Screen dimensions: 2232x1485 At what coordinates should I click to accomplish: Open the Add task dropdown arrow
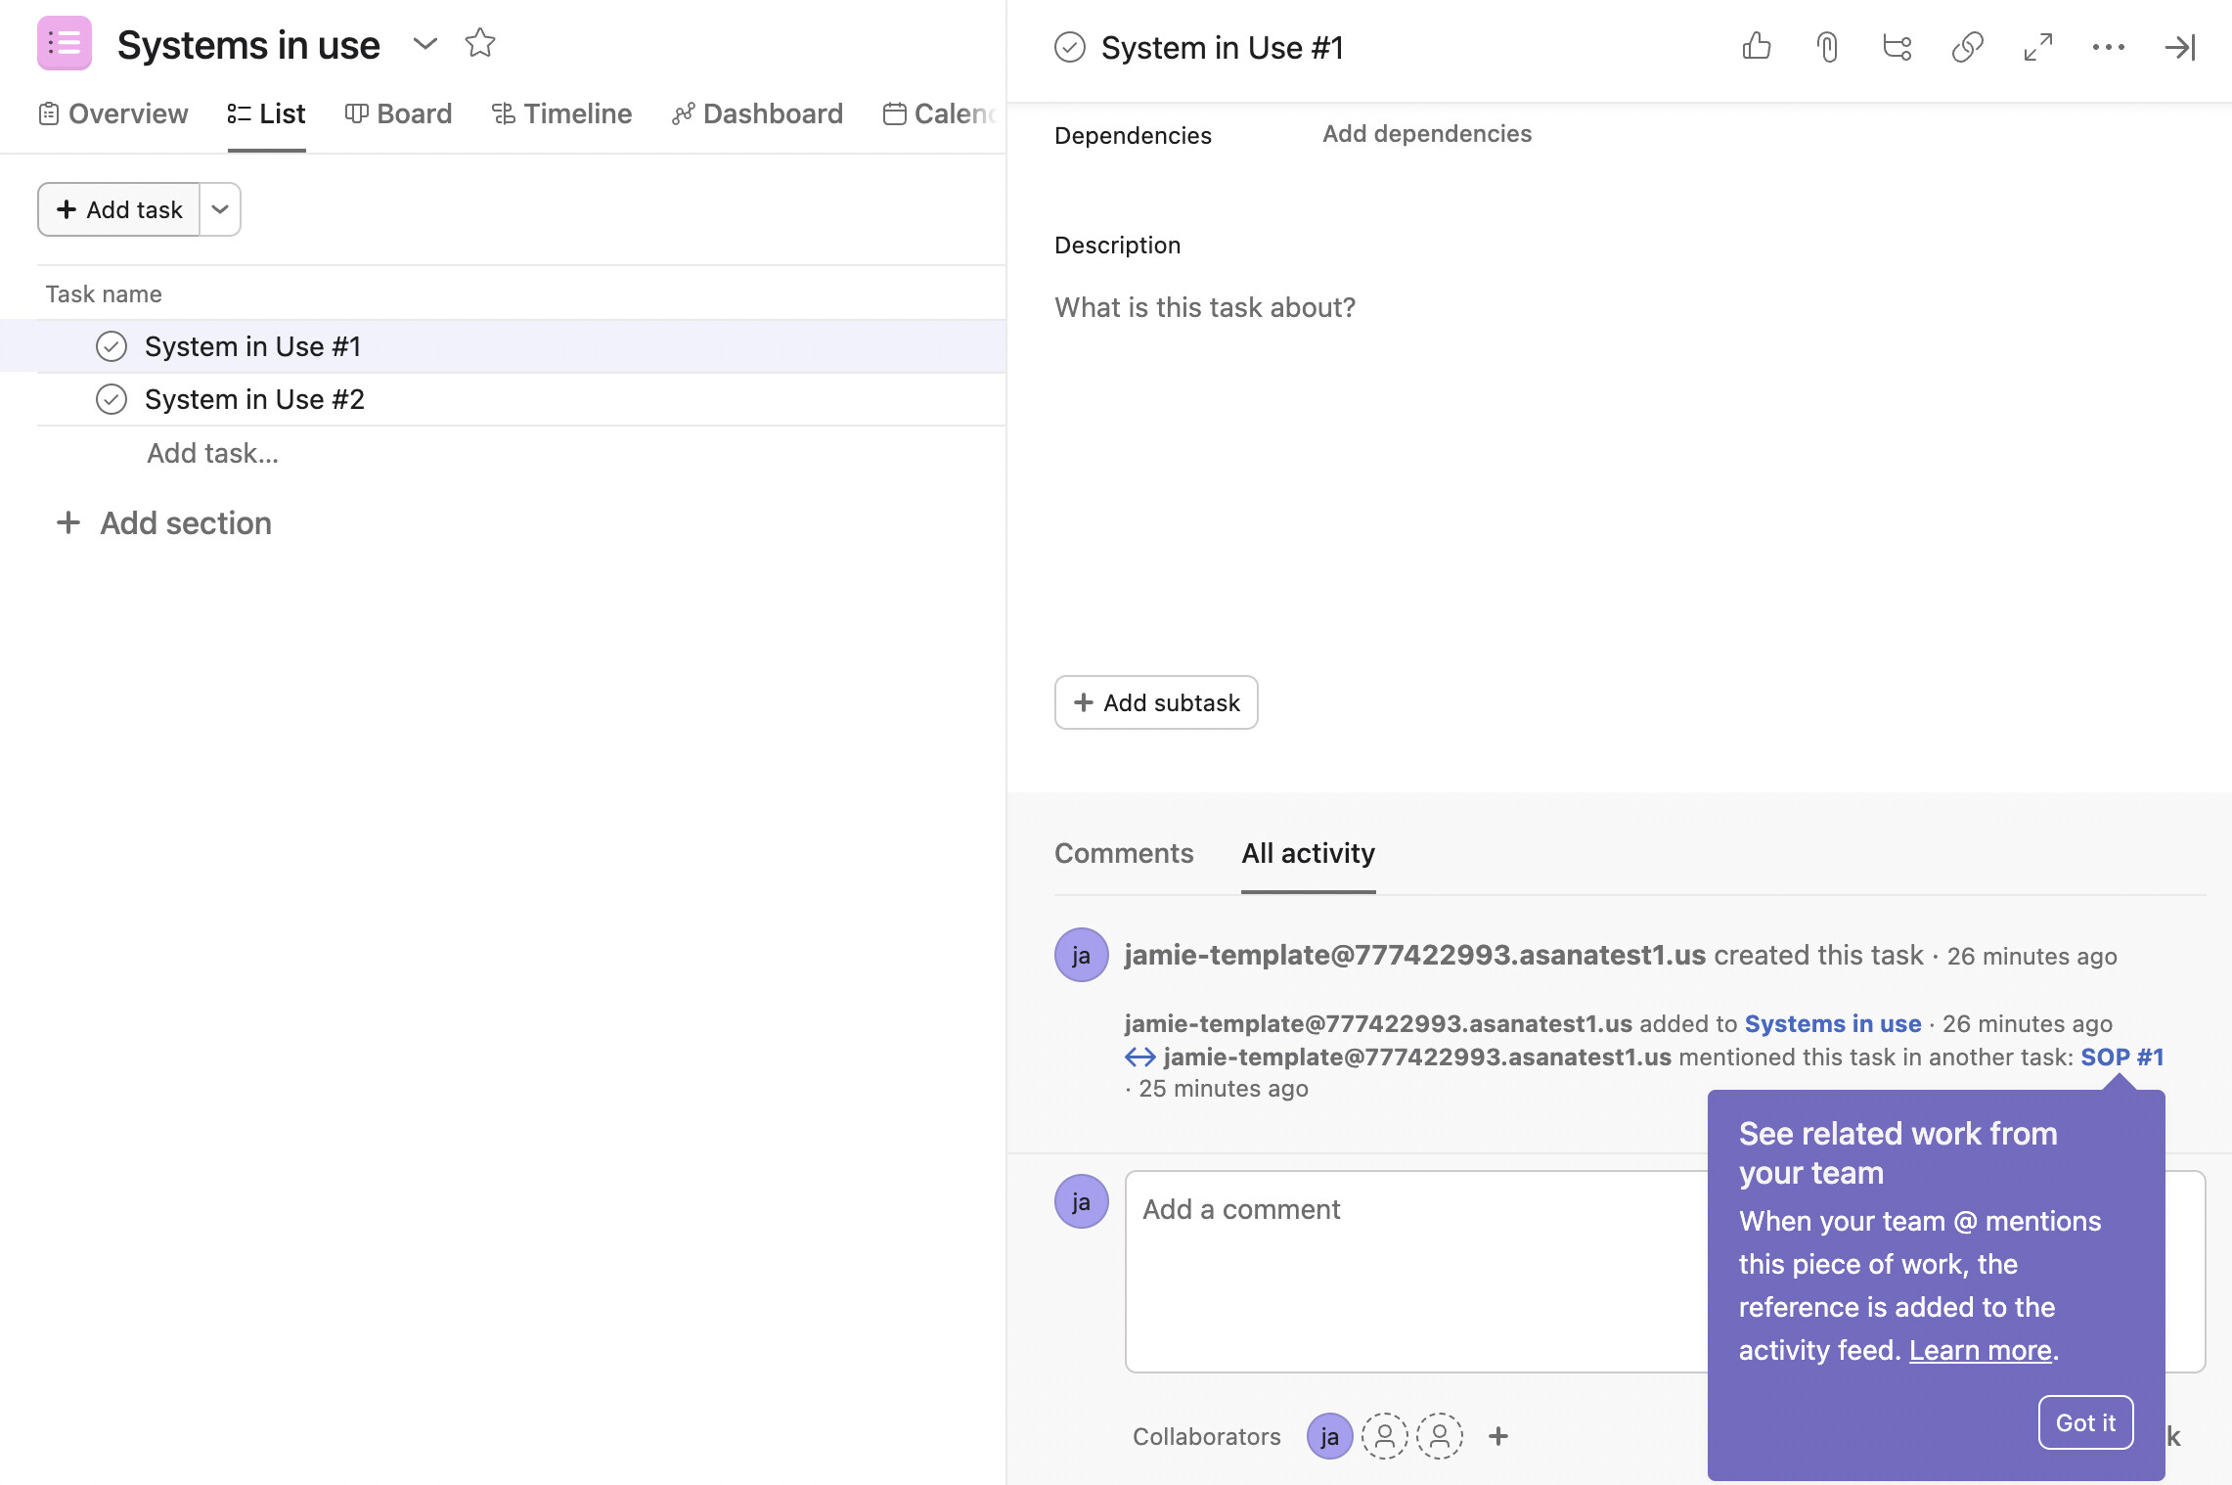219,208
